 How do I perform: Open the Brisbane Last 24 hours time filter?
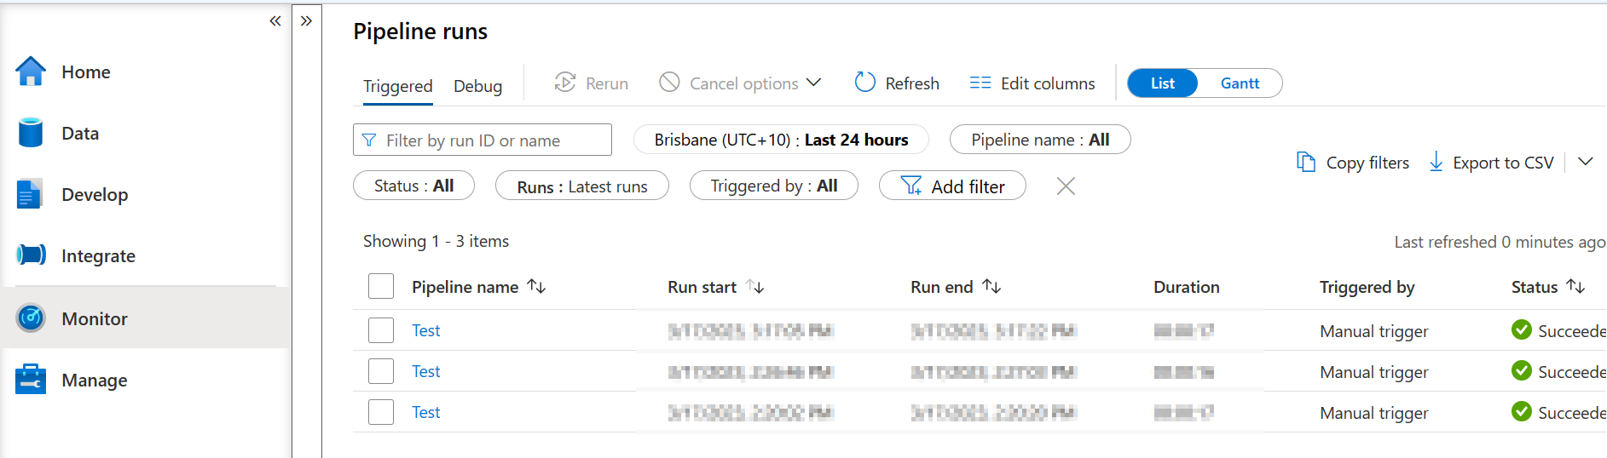781,140
